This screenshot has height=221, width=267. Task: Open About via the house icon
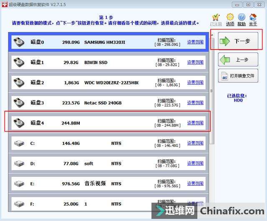coord(253,18)
